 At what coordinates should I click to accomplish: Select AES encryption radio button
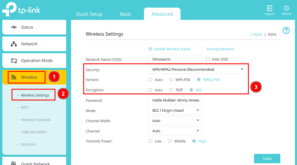pyautogui.click(x=191, y=90)
